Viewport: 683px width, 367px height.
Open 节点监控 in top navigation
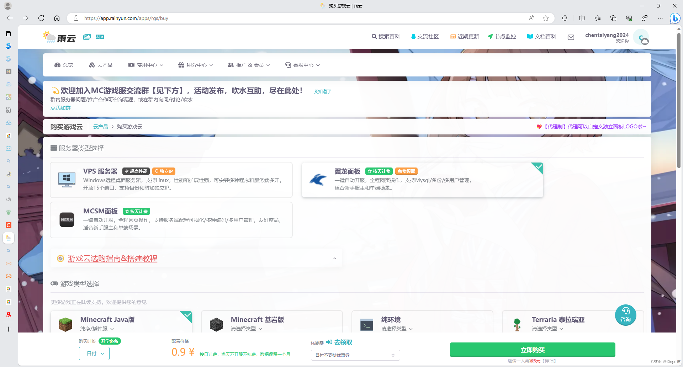pyautogui.click(x=502, y=37)
